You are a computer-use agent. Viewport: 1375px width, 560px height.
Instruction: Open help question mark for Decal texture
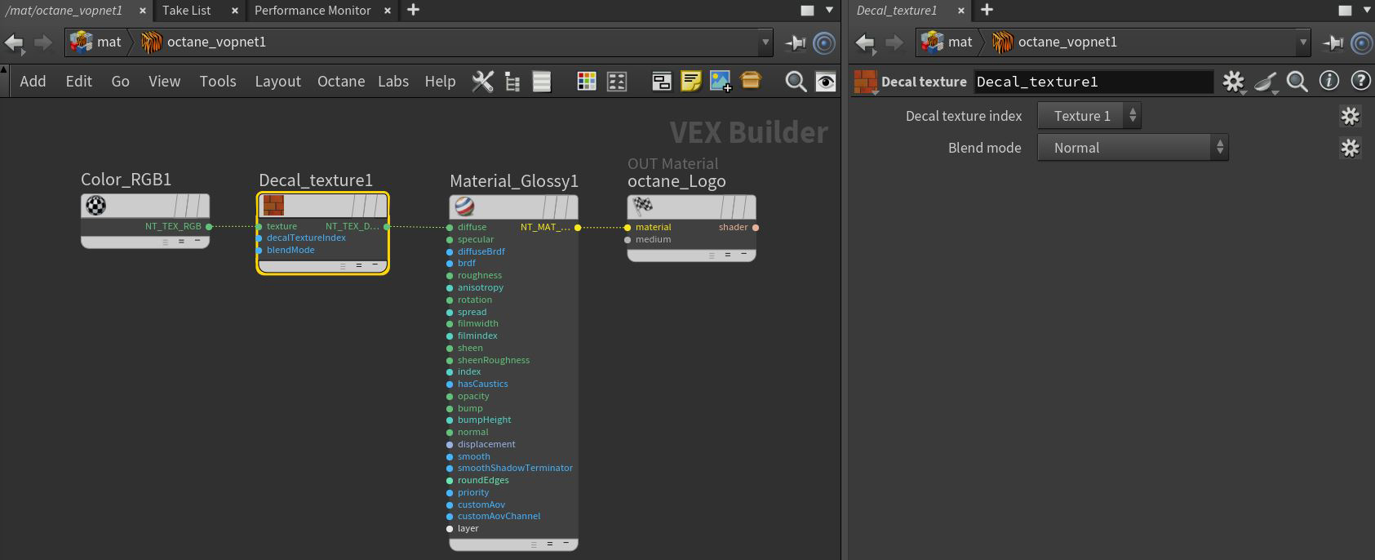tap(1359, 81)
